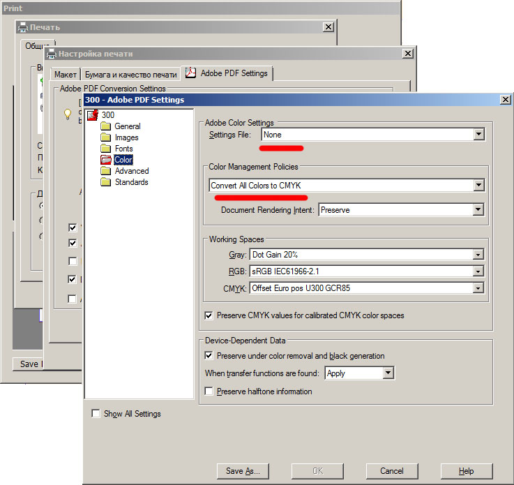Open the transfer functions Apply dropdown

[x=388, y=373]
